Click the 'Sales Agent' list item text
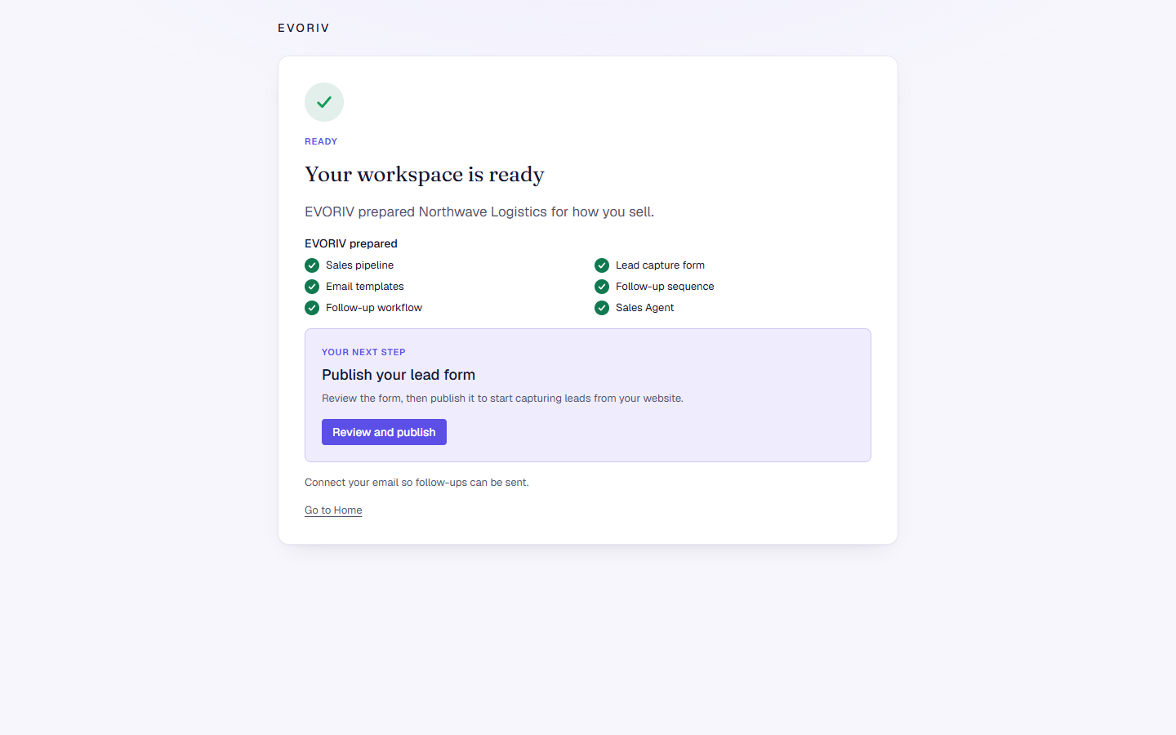The image size is (1176, 735). (645, 308)
